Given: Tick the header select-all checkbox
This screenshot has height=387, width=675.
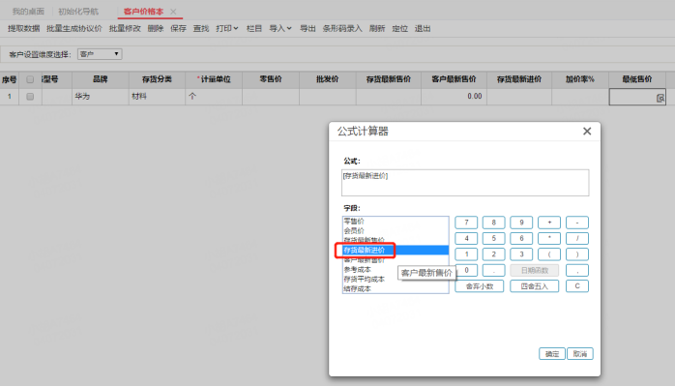Looking at the screenshot, I should (x=30, y=79).
